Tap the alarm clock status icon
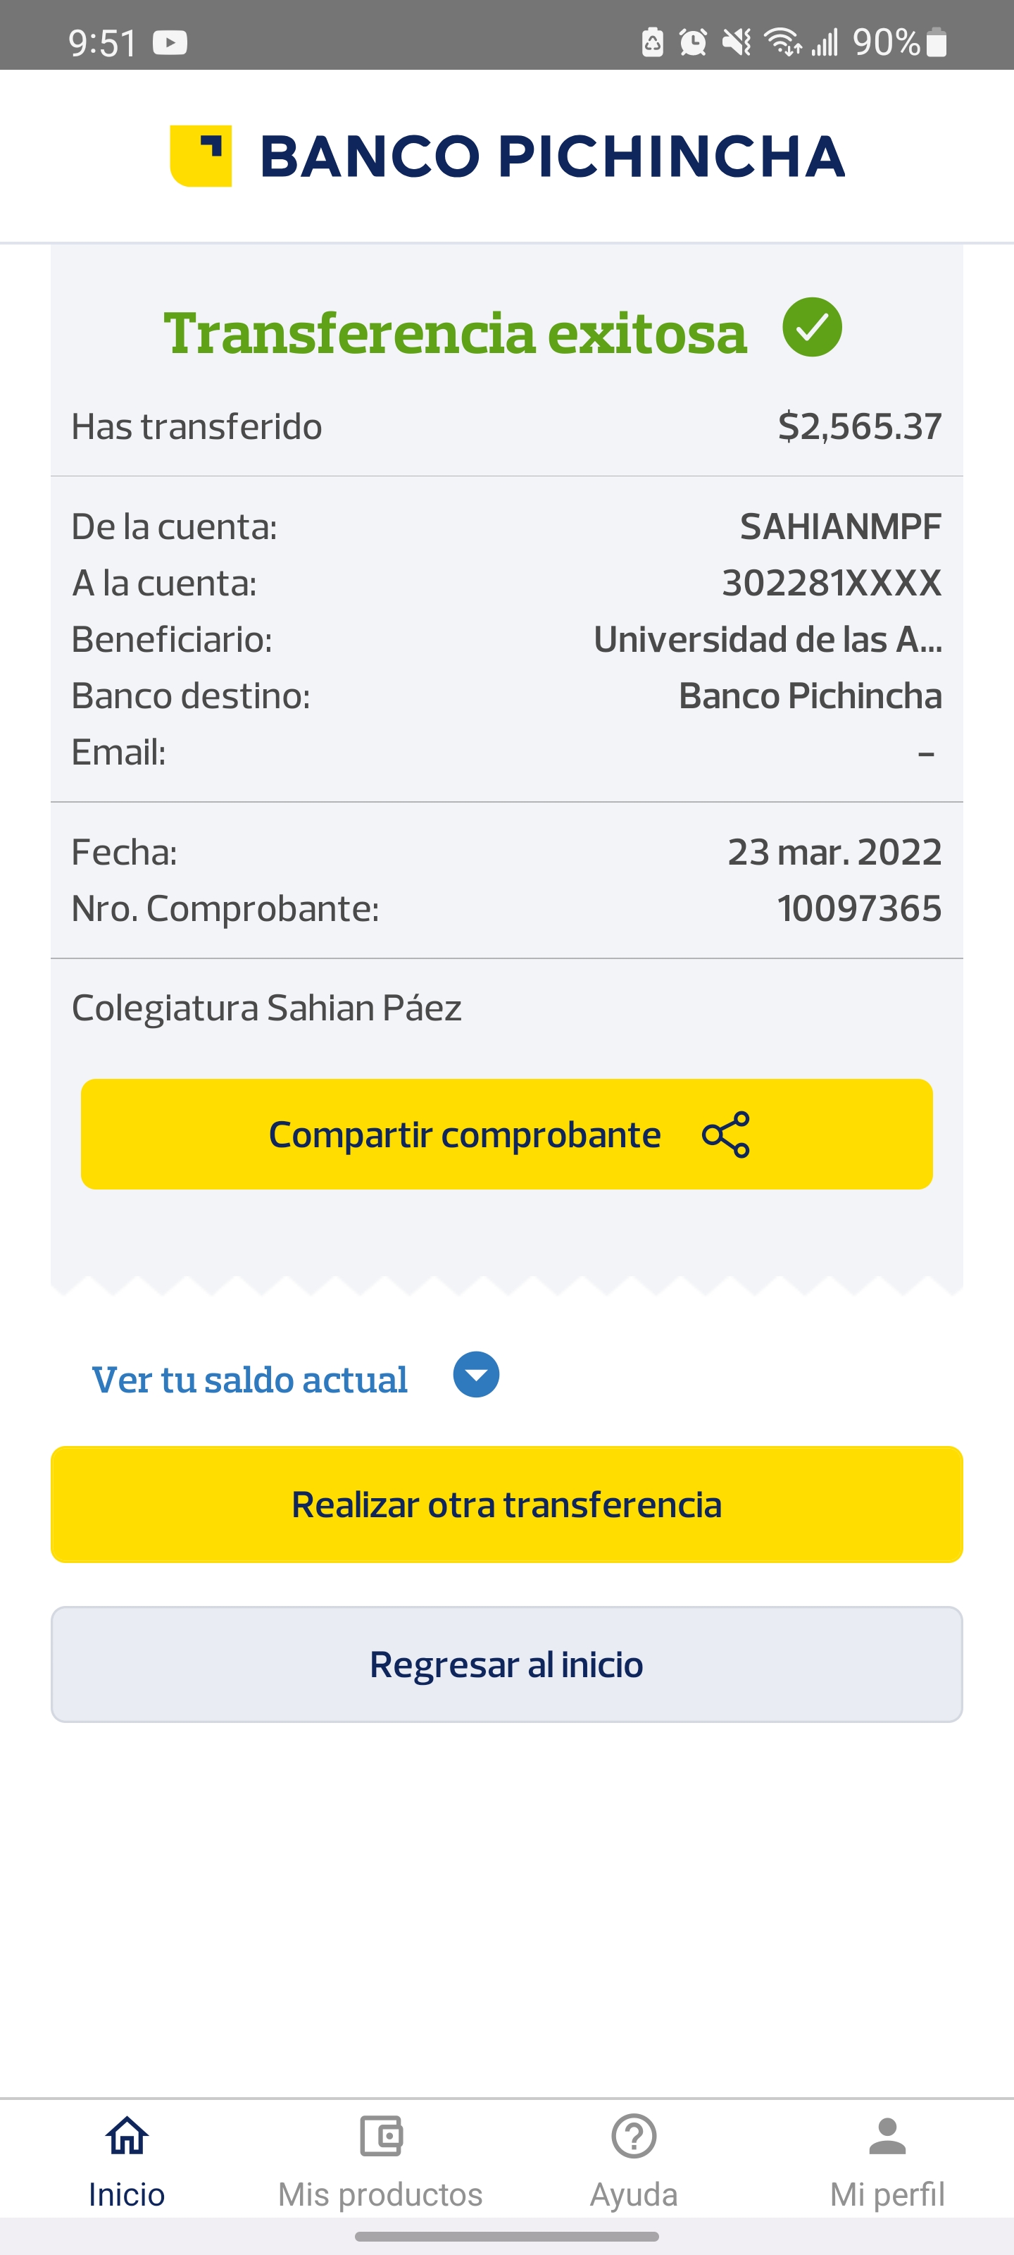The image size is (1014, 2255). [693, 42]
